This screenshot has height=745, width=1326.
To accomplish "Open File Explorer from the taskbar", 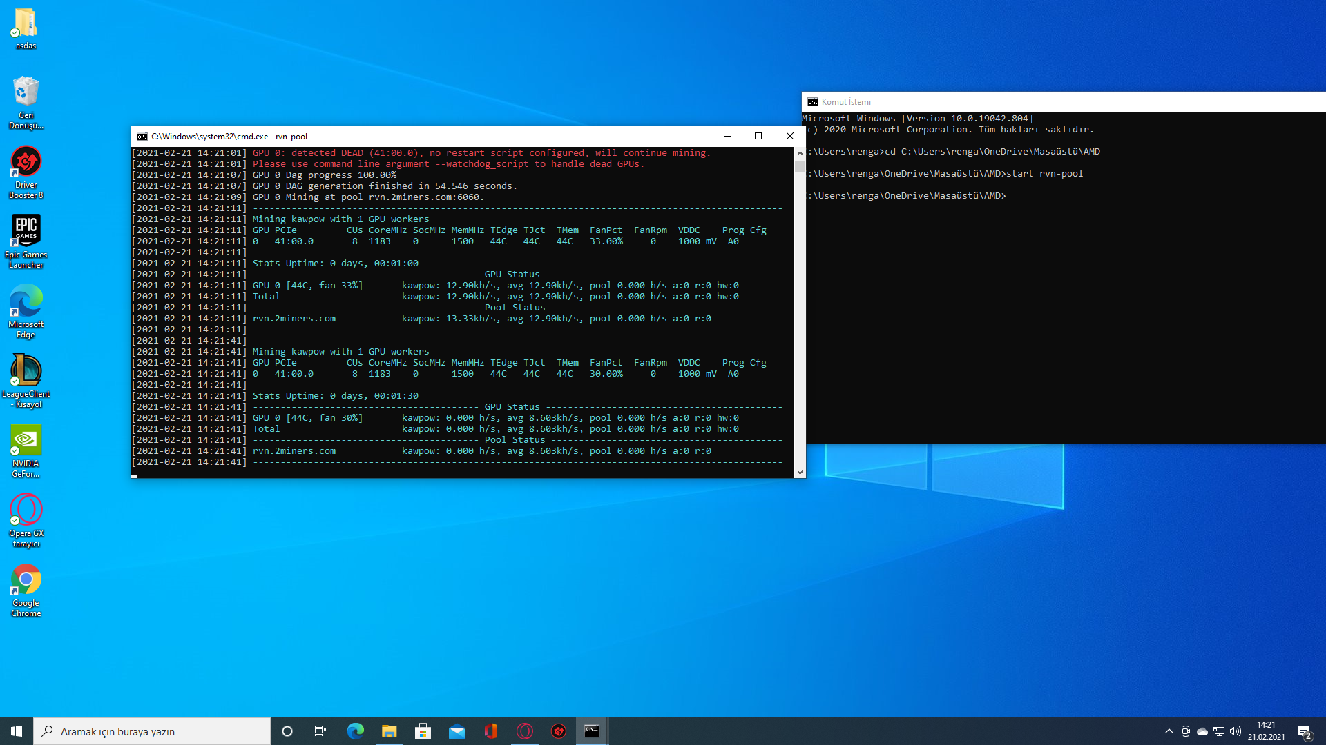I will pos(389,731).
